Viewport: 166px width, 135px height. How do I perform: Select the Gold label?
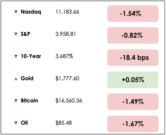[27, 78]
